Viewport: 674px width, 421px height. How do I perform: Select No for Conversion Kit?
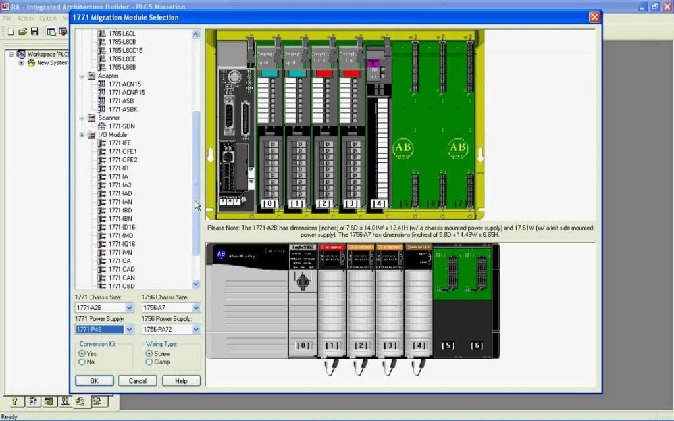82,362
